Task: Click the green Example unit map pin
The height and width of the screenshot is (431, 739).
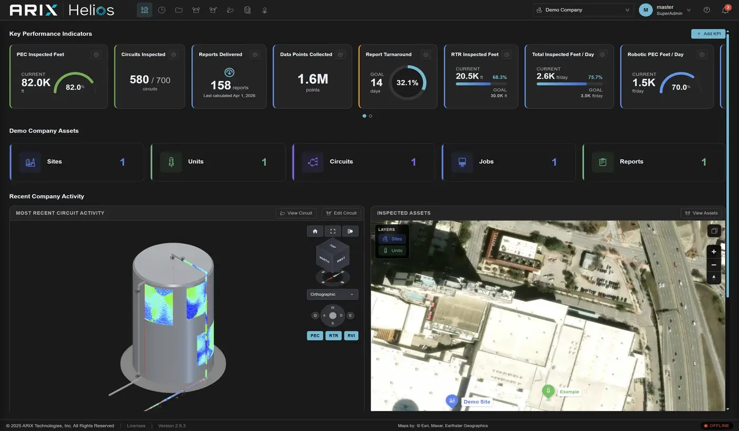Action: pyautogui.click(x=548, y=391)
